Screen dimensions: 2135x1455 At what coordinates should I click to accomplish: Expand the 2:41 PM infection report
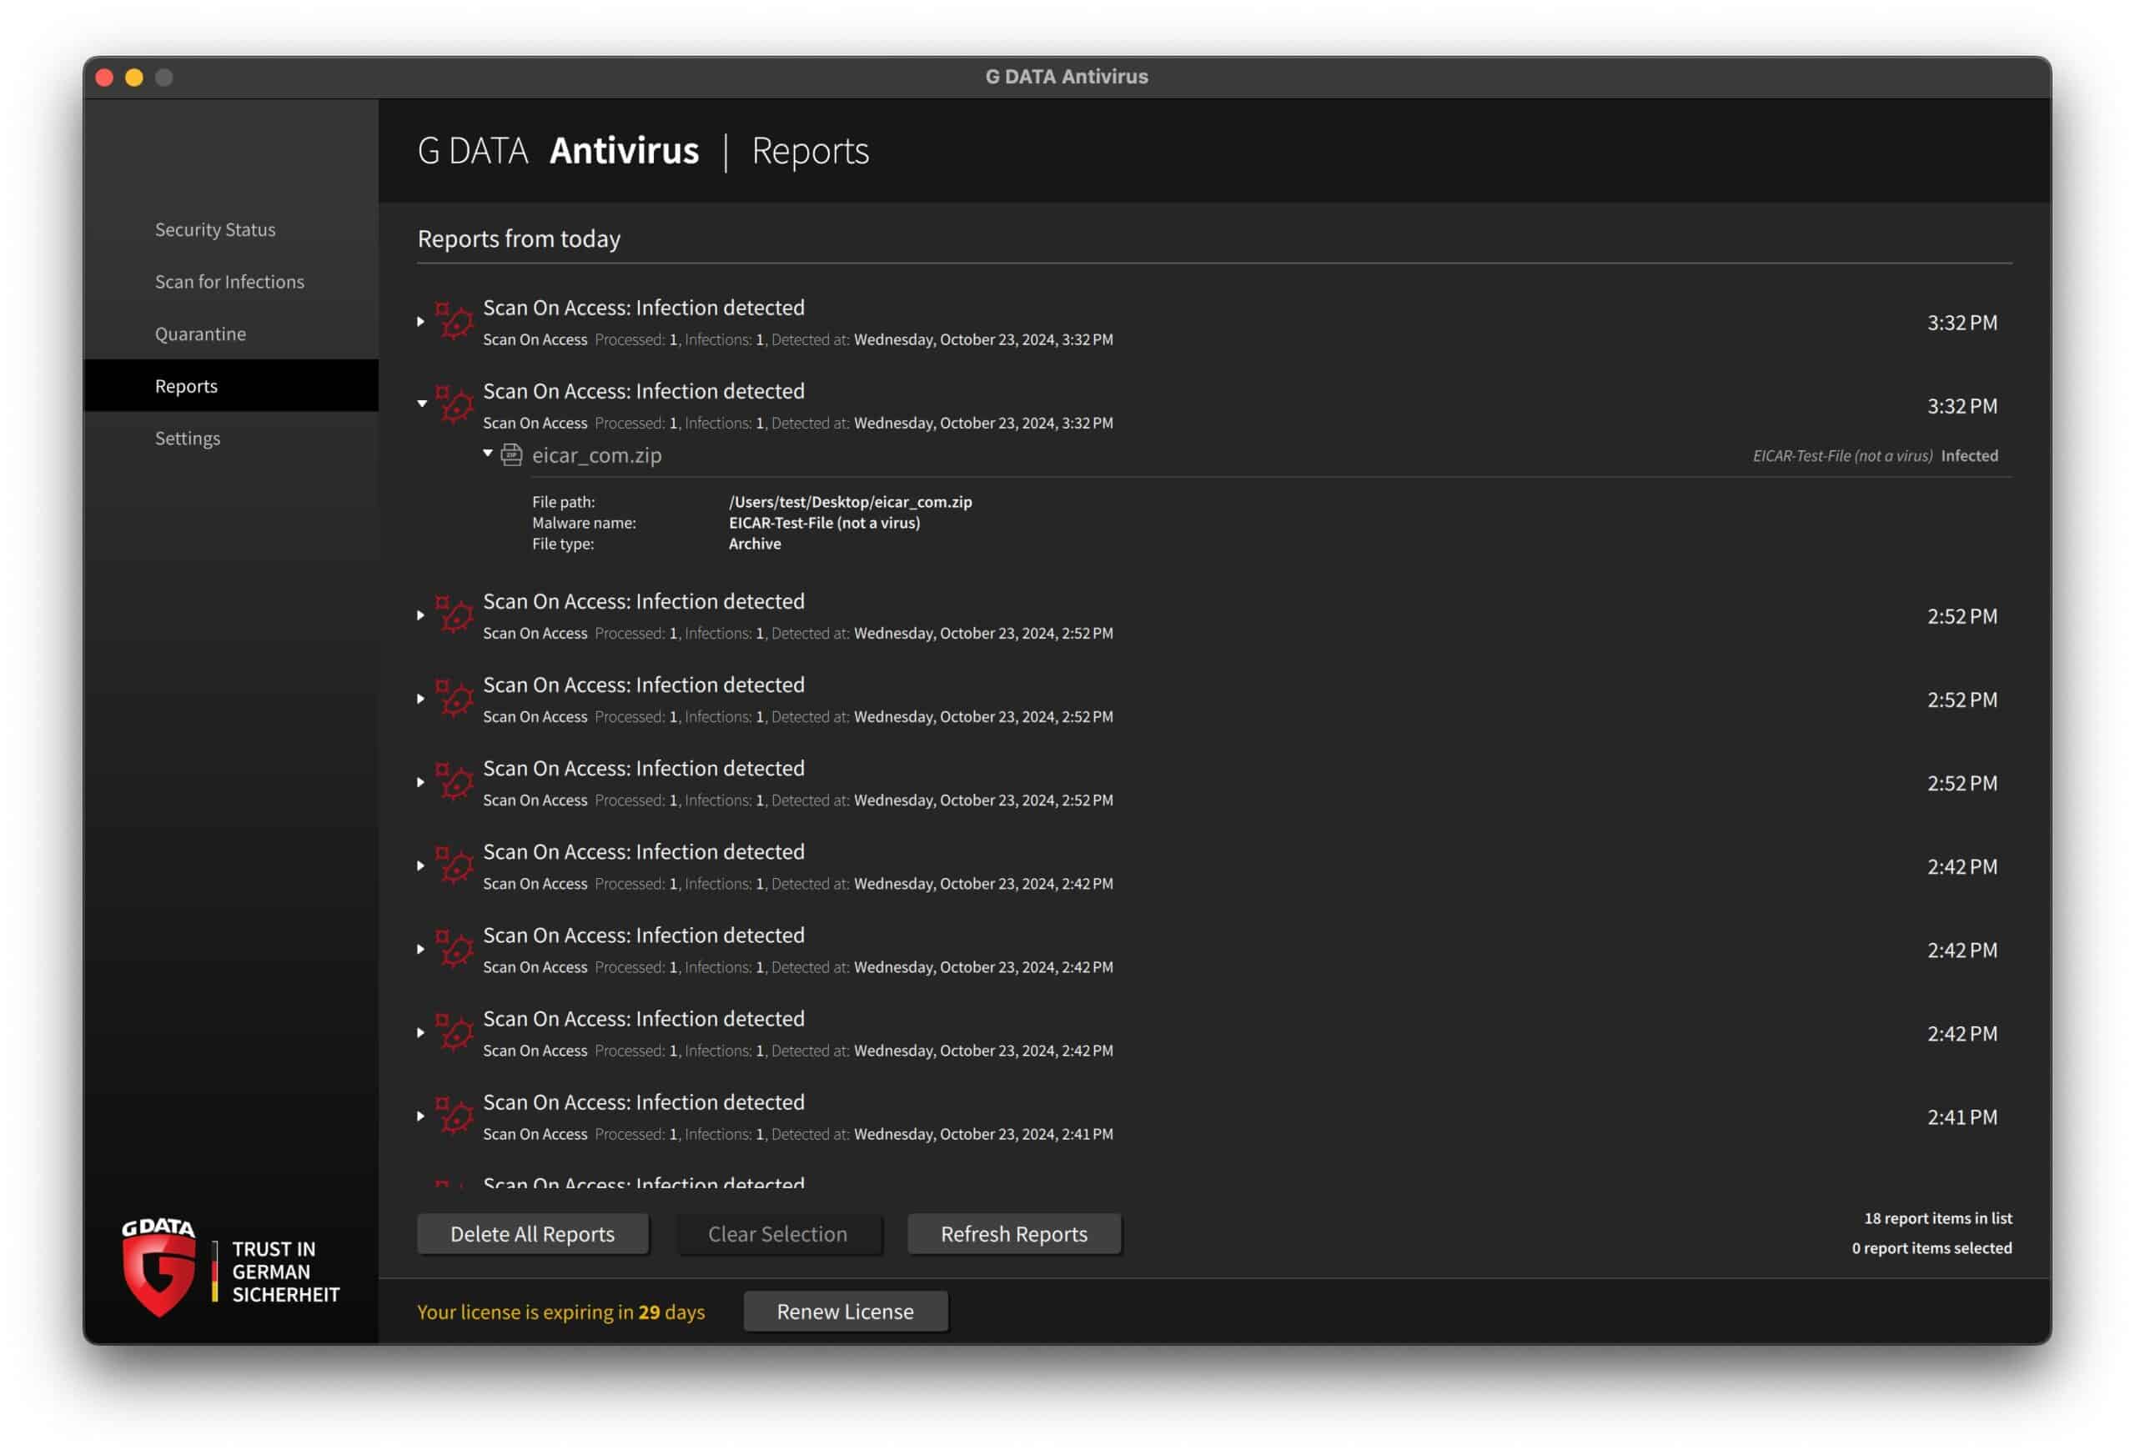[x=421, y=1116]
